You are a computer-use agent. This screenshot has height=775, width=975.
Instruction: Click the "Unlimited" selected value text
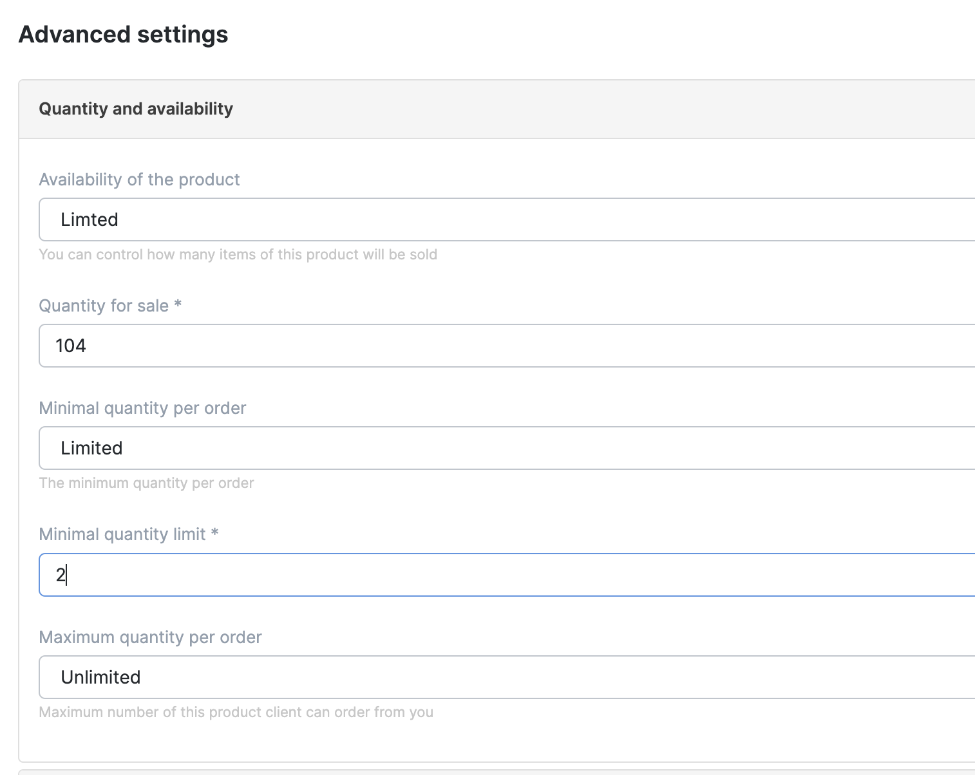pyautogui.click(x=100, y=677)
